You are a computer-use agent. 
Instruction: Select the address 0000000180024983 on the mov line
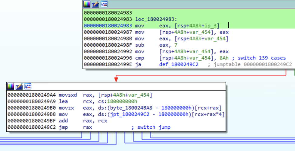(108, 26)
